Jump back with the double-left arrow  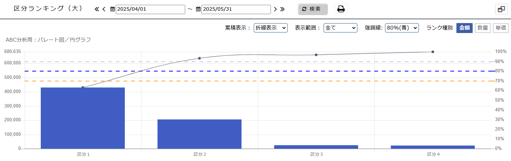(x=97, y=9)
